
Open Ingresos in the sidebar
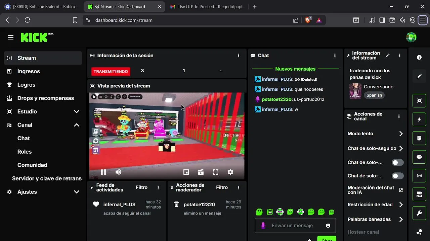pyautogui.click(x=43, y=71)
